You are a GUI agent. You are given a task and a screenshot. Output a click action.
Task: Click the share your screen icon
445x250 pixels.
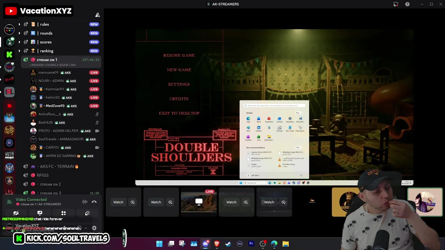click(40, 213)
